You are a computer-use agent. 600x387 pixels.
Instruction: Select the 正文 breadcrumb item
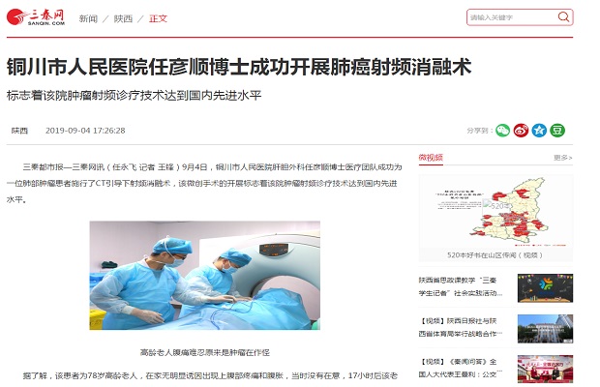pos(158,18)
